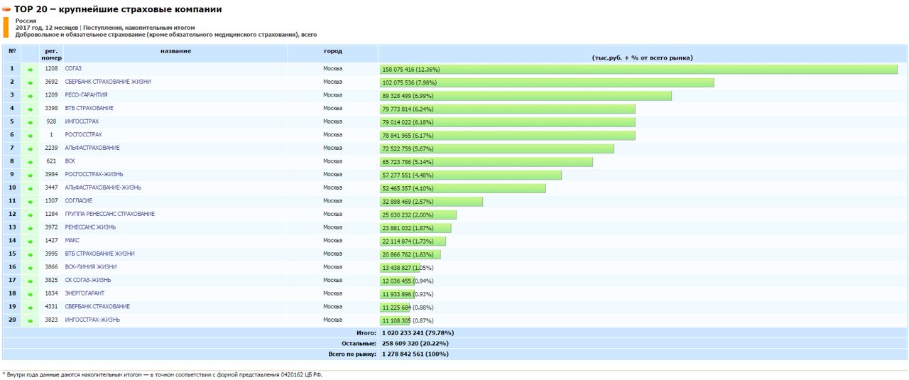Click the 'название' column header
This screenshot has width=909, height=380.
tap(175, 51)
